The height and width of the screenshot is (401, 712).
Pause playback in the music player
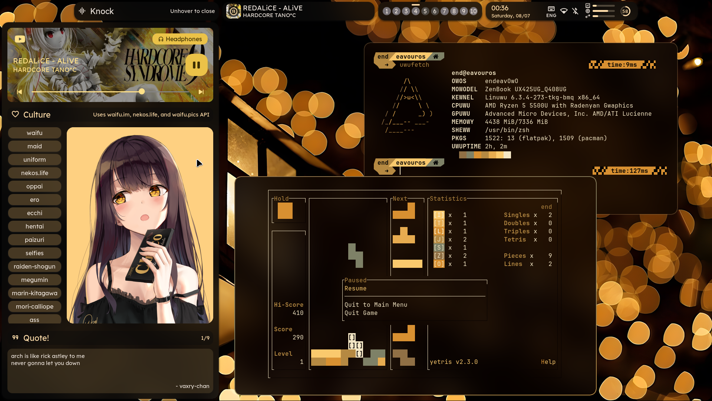point(197,65)
